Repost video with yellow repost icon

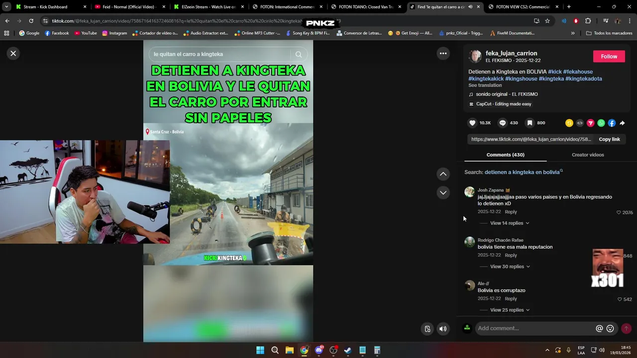point(569,123)
